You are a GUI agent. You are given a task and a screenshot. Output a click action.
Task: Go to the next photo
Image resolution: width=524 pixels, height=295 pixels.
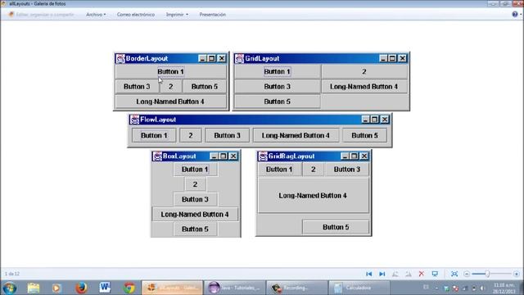coord(382,274)
